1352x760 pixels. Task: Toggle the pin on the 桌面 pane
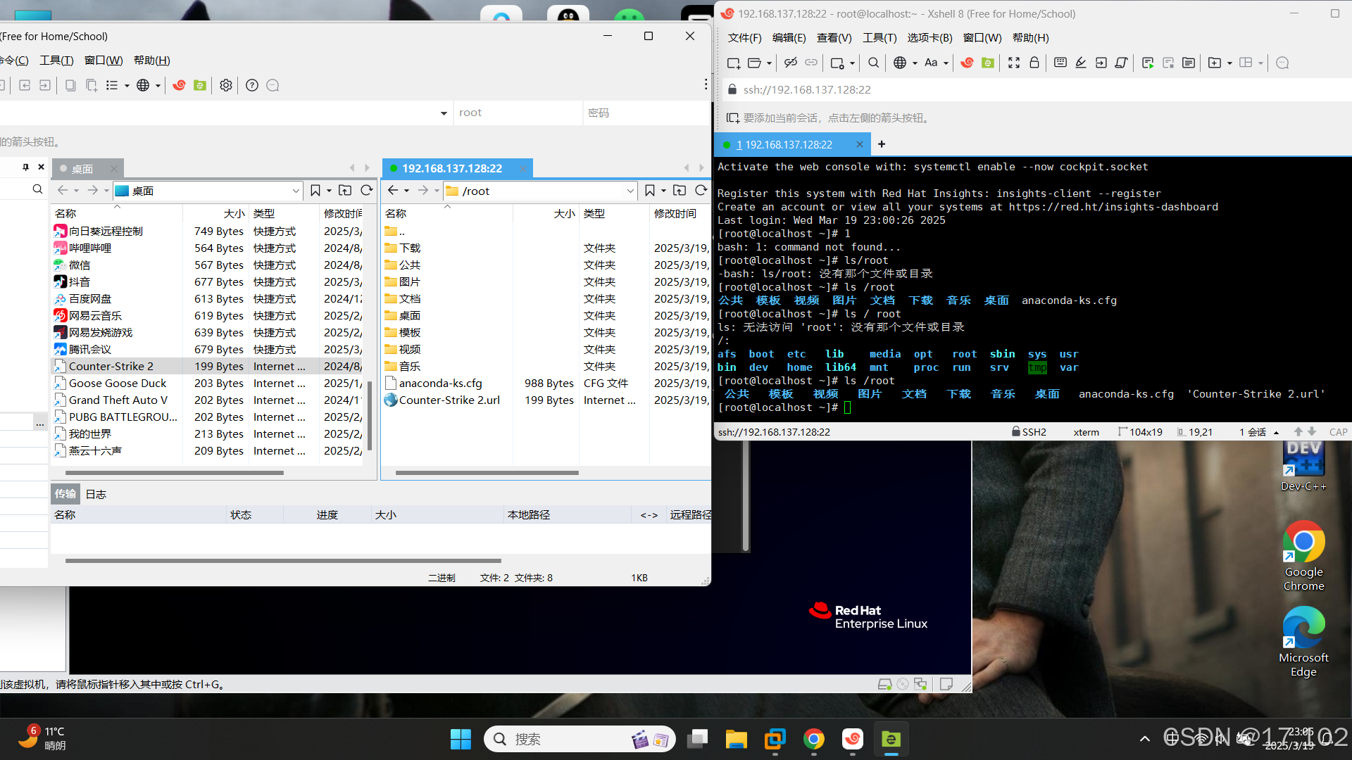(26, 167)
